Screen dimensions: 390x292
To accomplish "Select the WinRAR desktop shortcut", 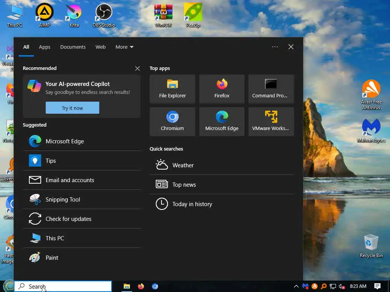I will tap(163, 15).
